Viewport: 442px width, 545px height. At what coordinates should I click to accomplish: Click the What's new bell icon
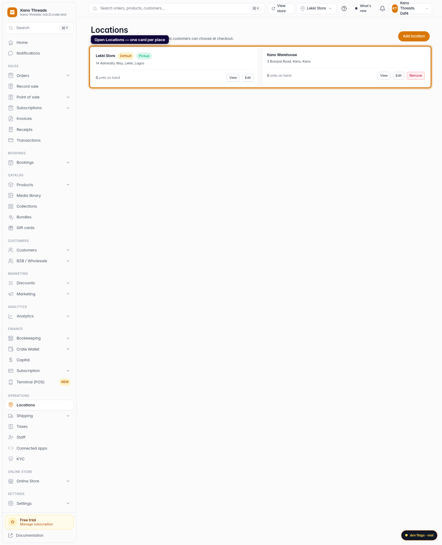tap(356, 9)
